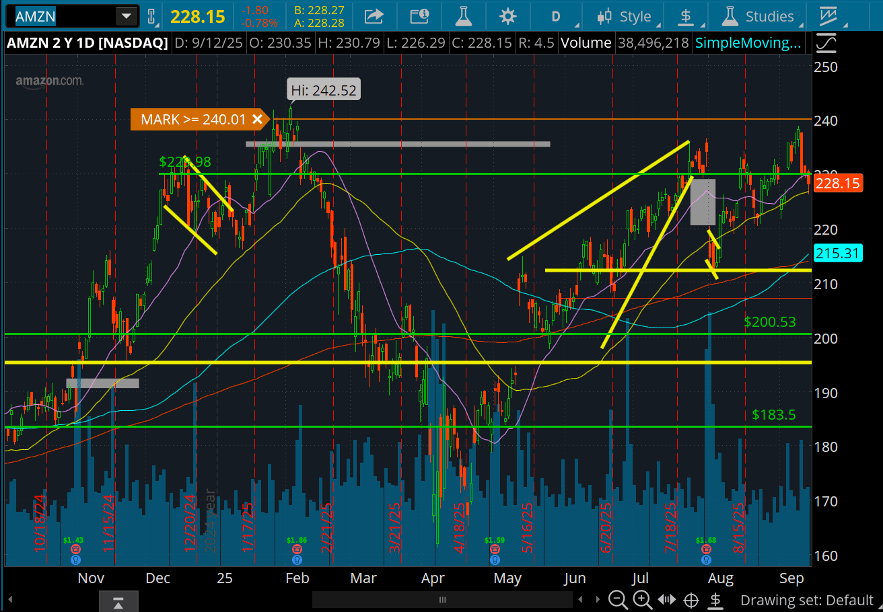Open chart settings gear icon
This screenshot has width=883, height=612.
[x=507, y=16]
